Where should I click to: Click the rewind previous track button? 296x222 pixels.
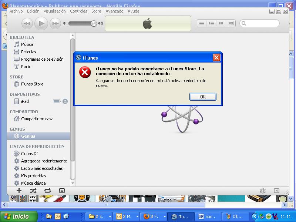tap(27, 23)
